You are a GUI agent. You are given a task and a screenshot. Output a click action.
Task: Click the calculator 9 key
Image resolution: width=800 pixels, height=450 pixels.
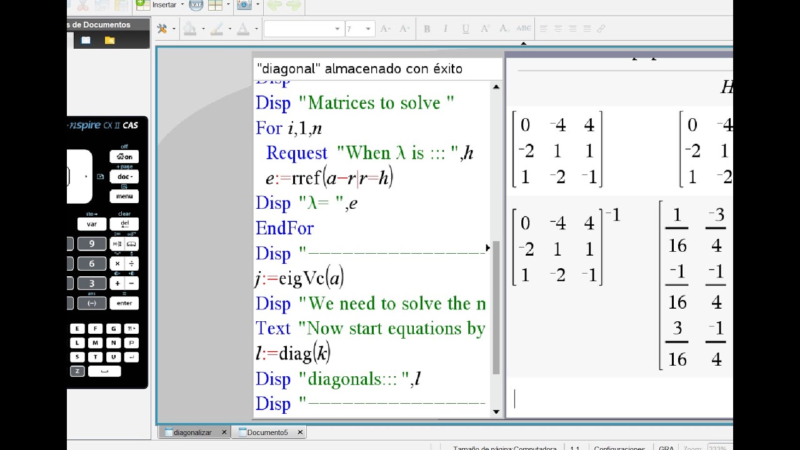[x=92, y=244]
